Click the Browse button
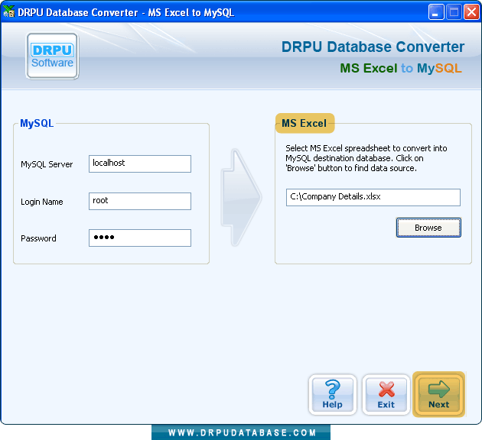The image size is (482, 440). [x=428, y=228]
